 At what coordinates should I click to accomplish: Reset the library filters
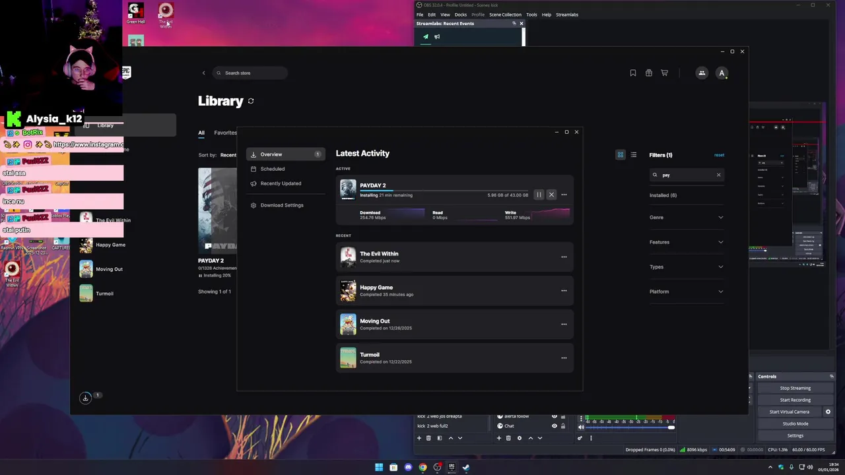719,155
